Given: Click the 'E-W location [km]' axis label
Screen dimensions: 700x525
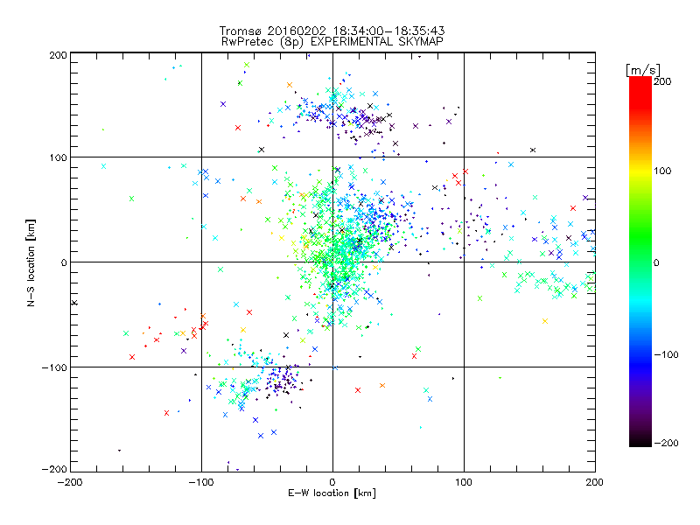Looking at the screenshot, I should tap(332, 493).
